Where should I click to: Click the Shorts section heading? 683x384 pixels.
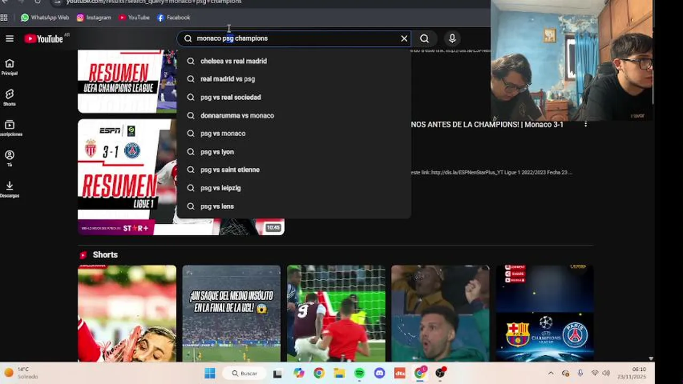(105, 255)
